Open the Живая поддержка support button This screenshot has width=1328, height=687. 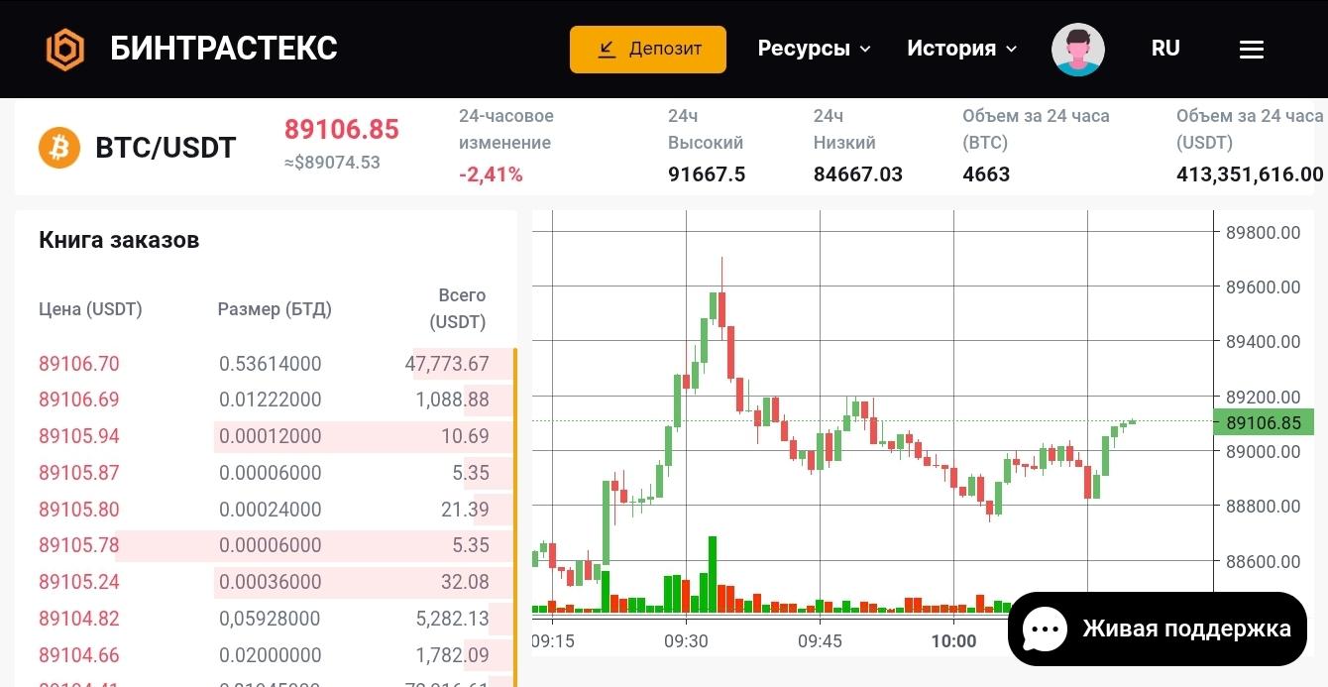(1157, 629)
